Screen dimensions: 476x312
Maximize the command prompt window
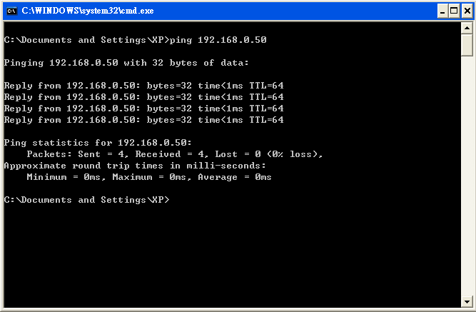pyautogui.click(x=452, y=11)
